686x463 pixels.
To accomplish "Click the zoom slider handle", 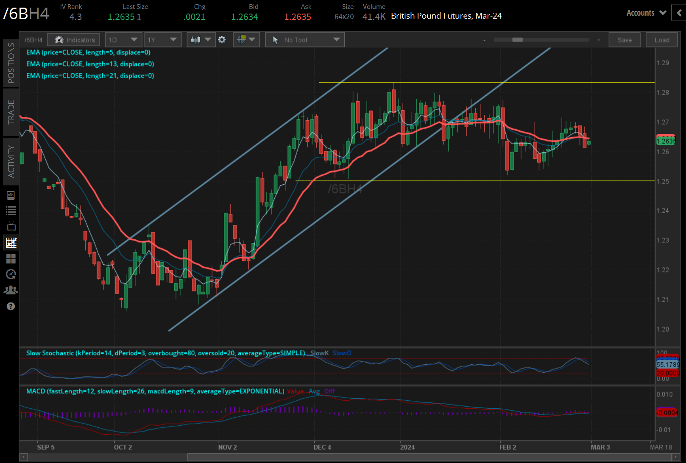I will (517, 40).
